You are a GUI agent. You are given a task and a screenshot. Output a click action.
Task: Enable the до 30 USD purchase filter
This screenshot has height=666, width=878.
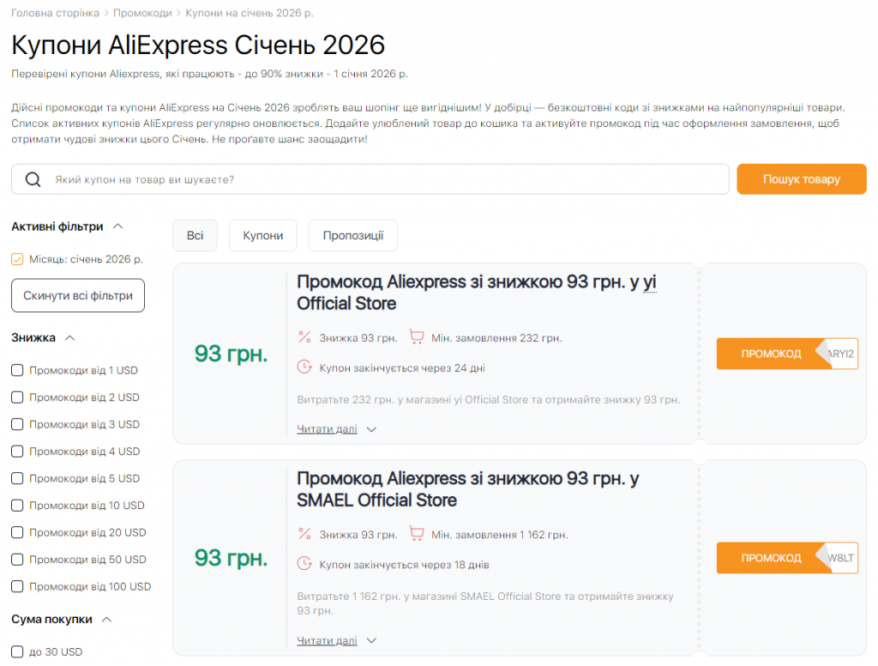[x=15, y=651]
